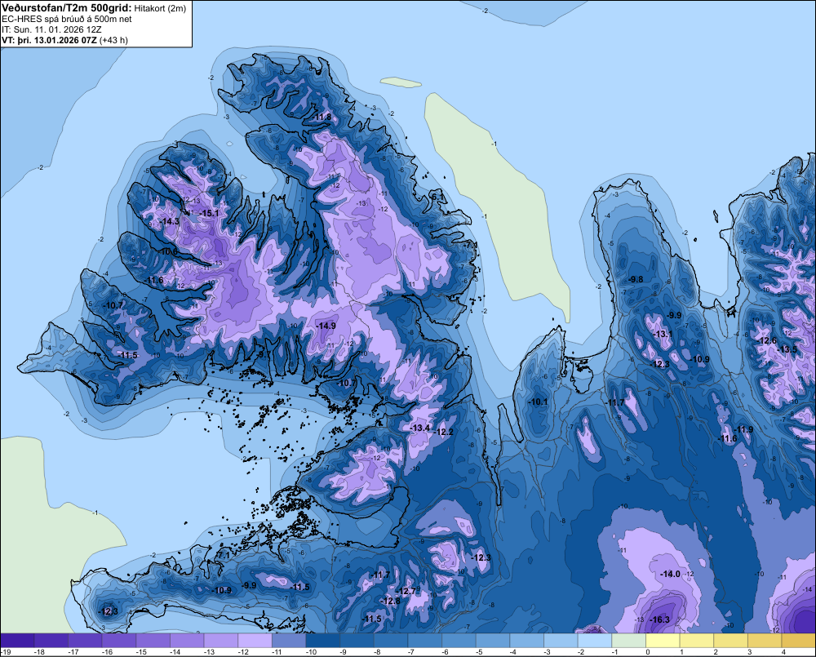The height and width of the screenshot is (657, 816).
Task: Click the -13.5 temperature label
Action: [787, 349]
